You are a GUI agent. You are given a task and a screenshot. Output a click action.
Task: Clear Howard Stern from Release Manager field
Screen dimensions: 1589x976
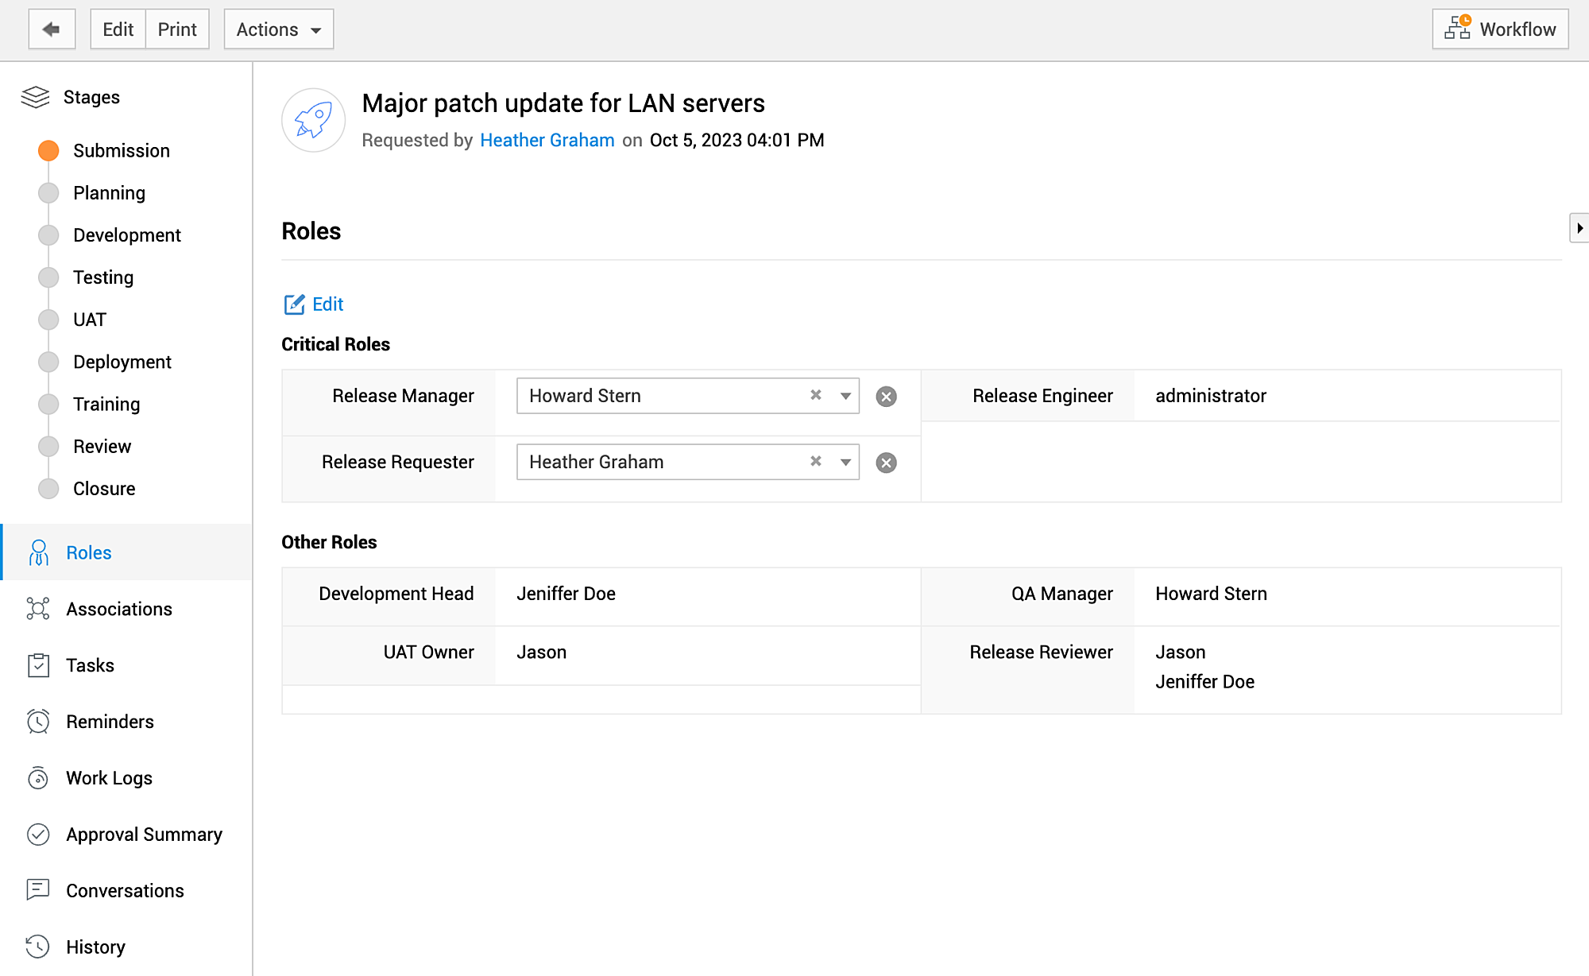coord(815,395)
